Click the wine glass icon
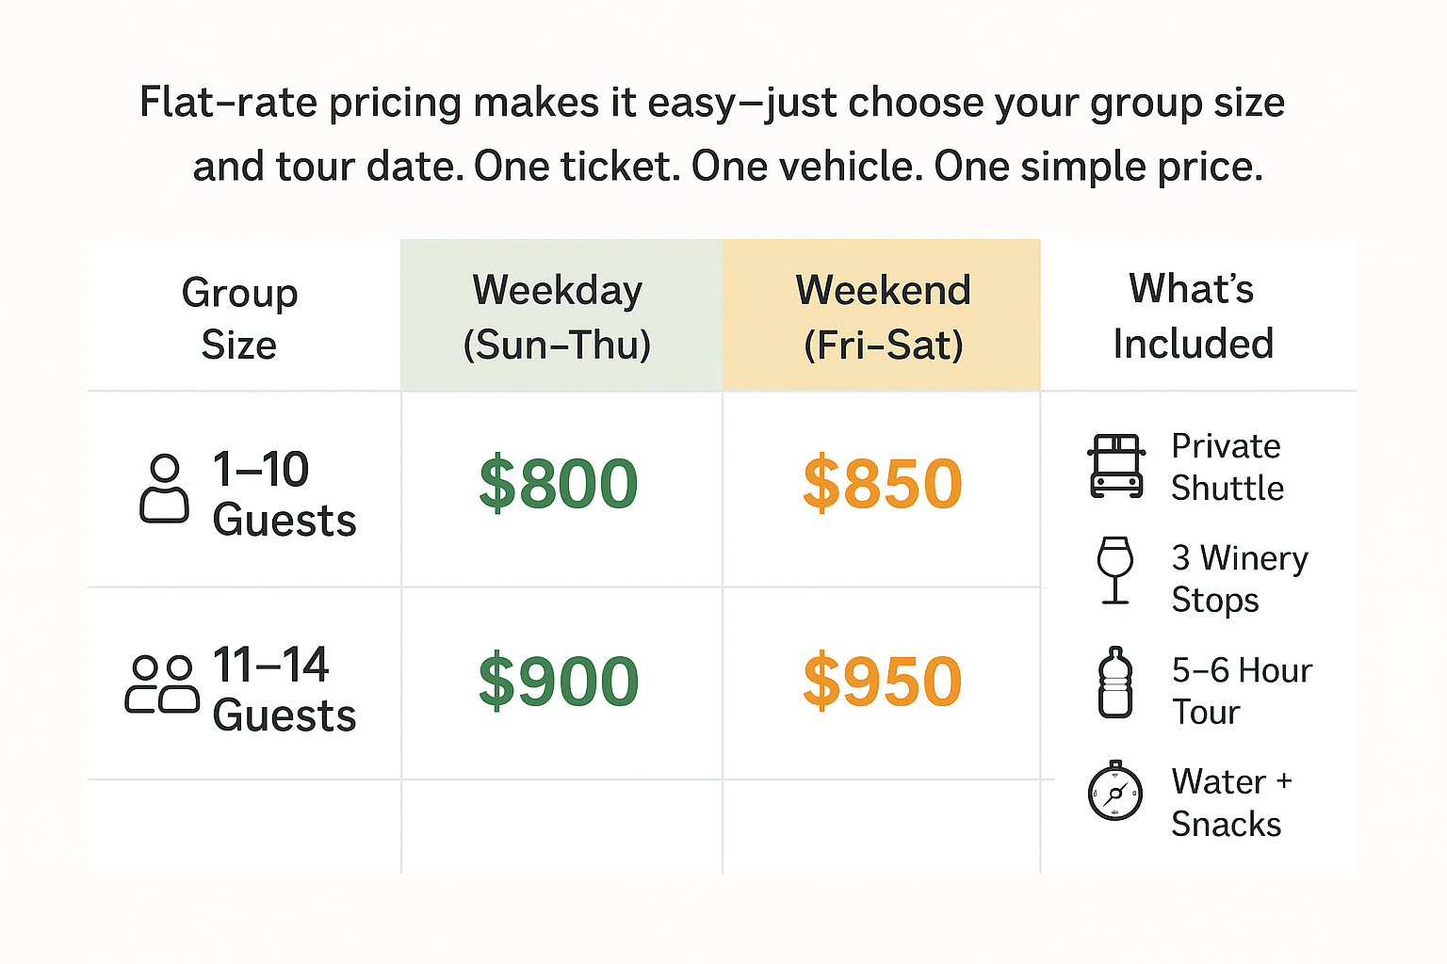 click(1115, 570)
